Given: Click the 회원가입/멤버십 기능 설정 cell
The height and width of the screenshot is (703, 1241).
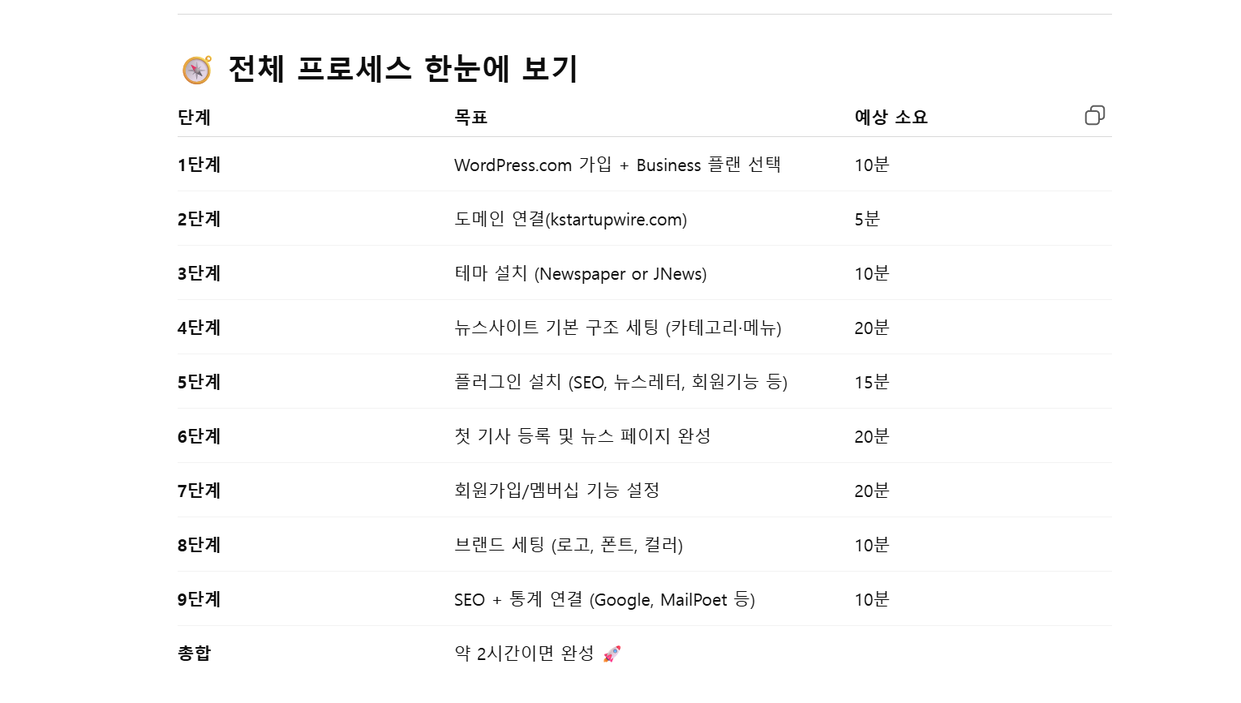Looking at the screenshot, I should tap(556, 491).
